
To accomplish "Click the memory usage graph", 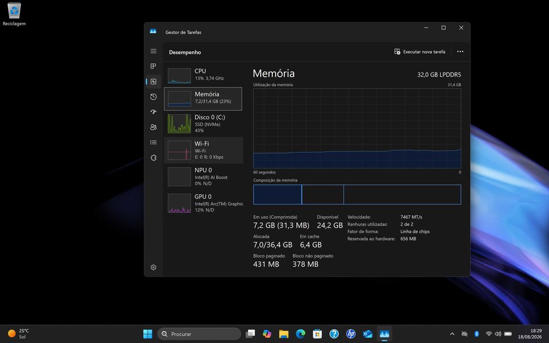I will tap(357, 128).
